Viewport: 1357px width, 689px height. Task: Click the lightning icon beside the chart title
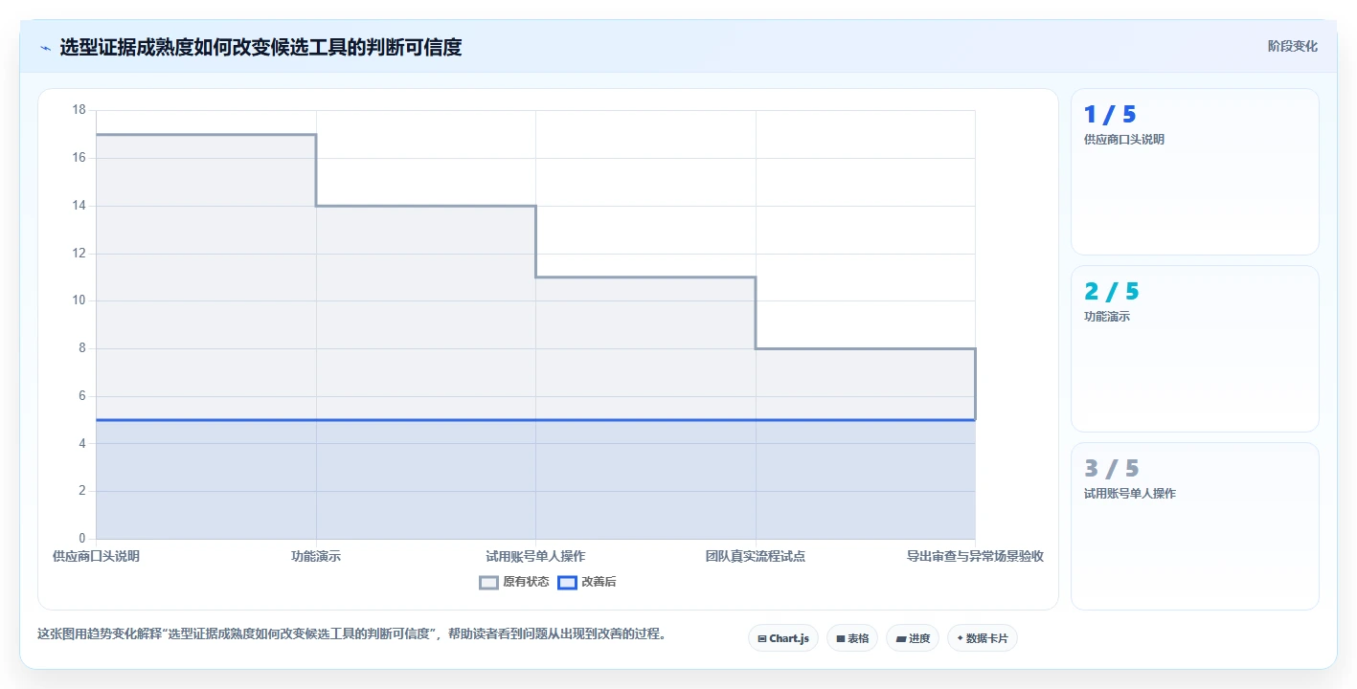[45, 48]
